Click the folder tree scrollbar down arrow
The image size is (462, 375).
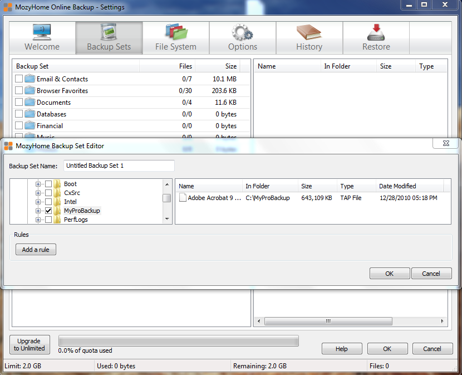[167, 219]
